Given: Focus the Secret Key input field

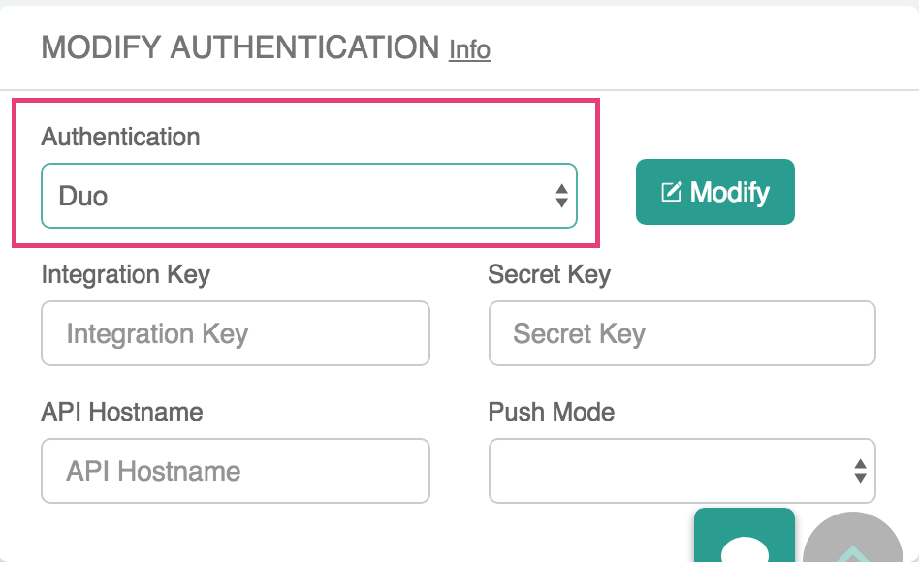Looking at the screenshot, I should tap(681, 334).
